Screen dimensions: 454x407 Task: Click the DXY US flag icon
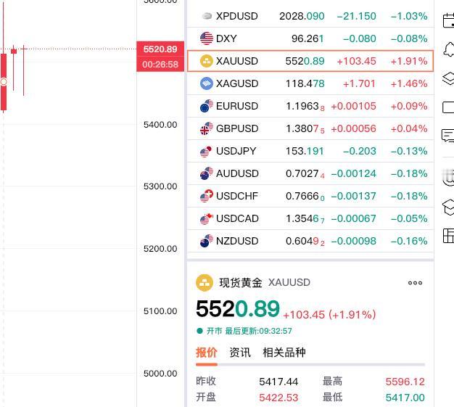click(x=207, y=38)
